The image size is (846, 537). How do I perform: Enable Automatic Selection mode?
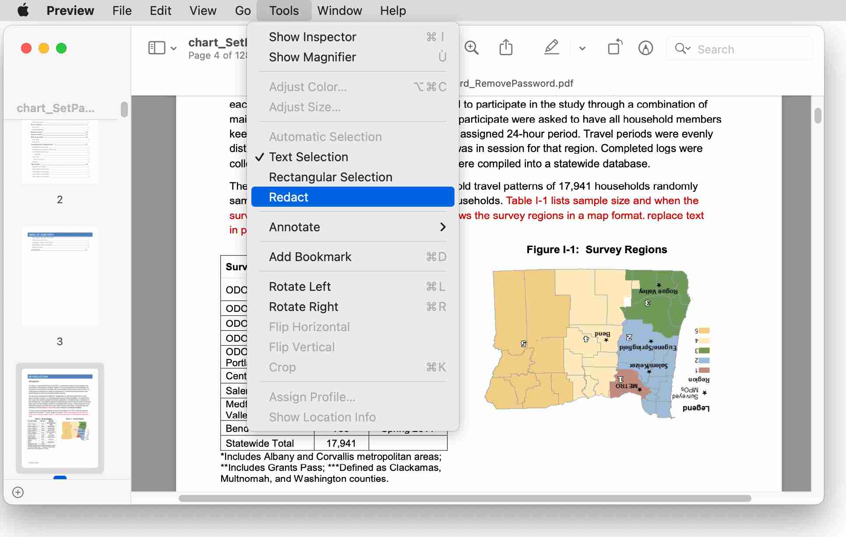325,136
